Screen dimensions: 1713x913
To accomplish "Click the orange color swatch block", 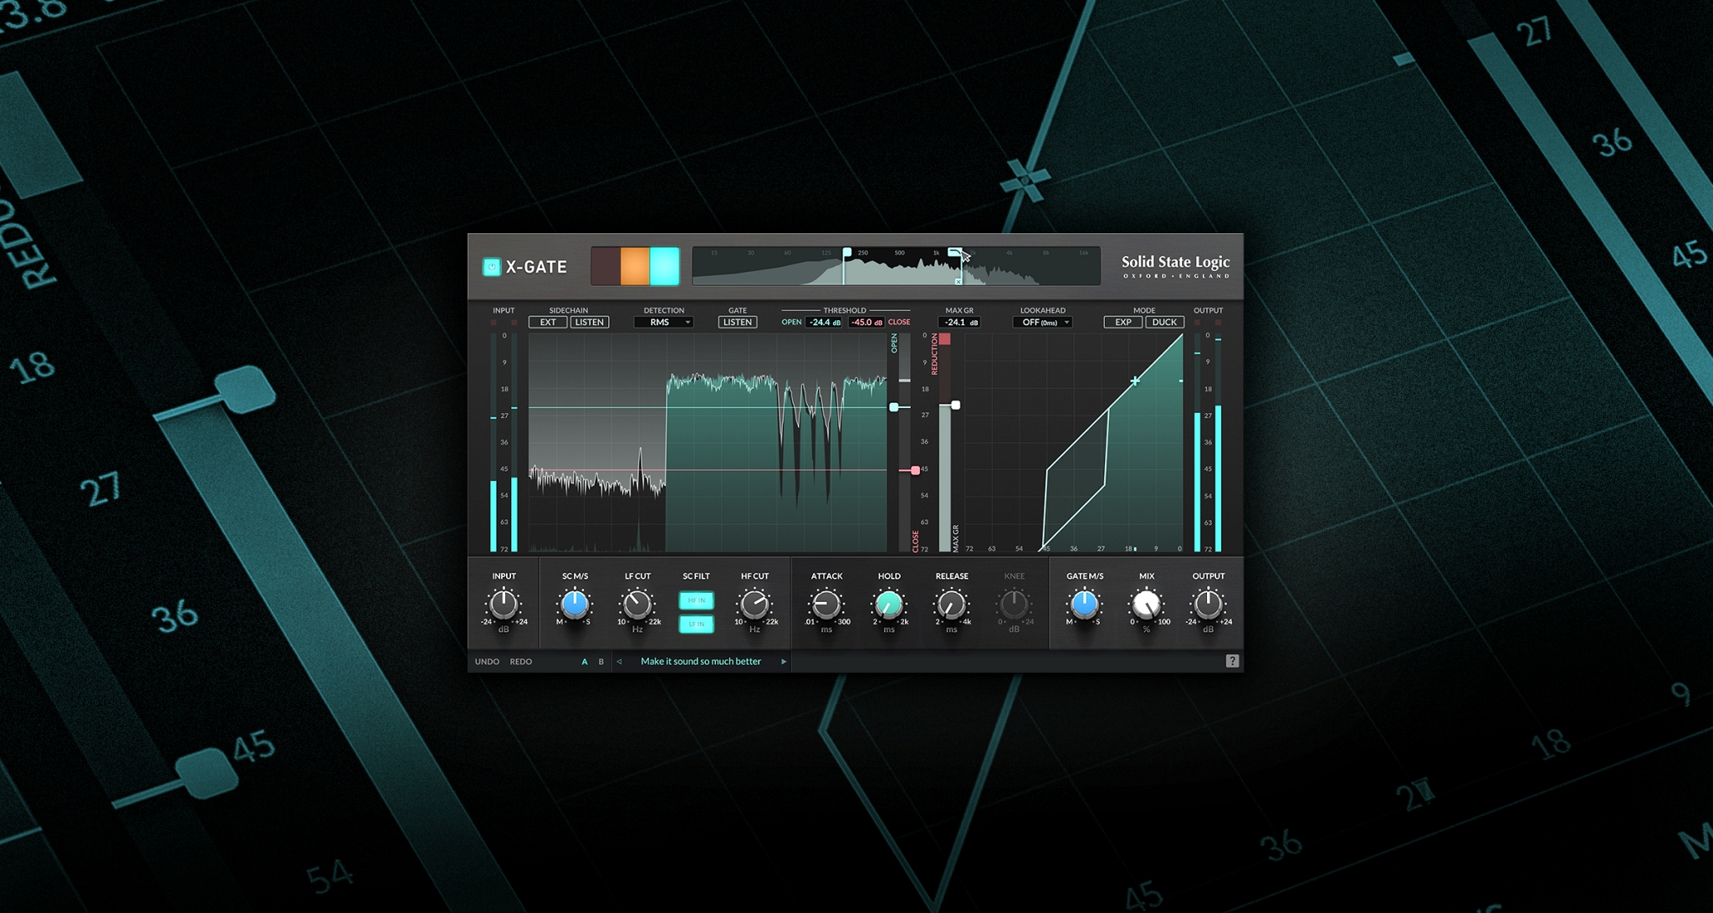I will 634,267.
